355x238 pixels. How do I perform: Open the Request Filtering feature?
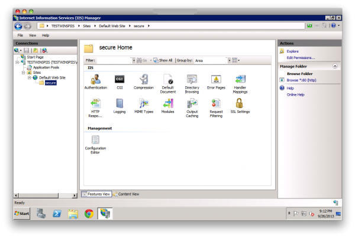pyautogui.click(x=216, y=103)
